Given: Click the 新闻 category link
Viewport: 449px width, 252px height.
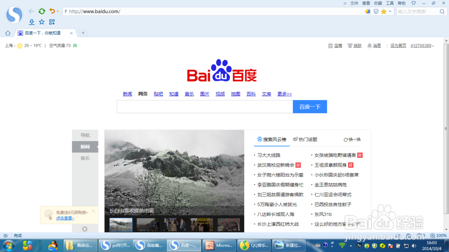Looking at the screenshot, I should point(128,94).
